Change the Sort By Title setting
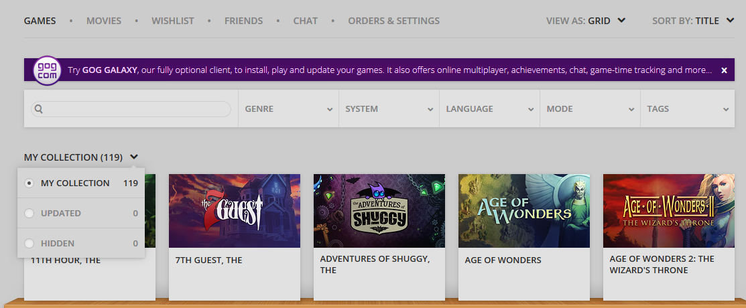The image size is (746, 308). (x=693, y=21)
